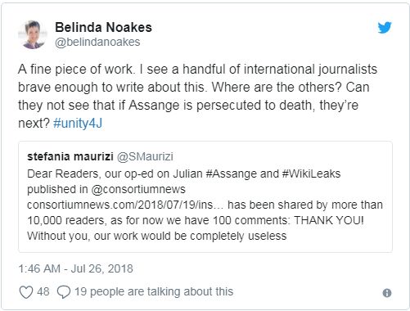Open the #WikiLeaks hashtag in quote
This screenshot has width=410, height=311.
pyautogui.click(x=311, y=174)
